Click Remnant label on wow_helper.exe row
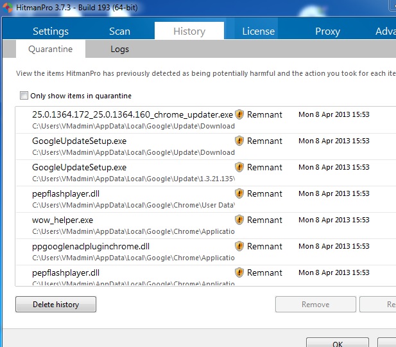This screenshot has height=347, width=396. tap(264, 220)
